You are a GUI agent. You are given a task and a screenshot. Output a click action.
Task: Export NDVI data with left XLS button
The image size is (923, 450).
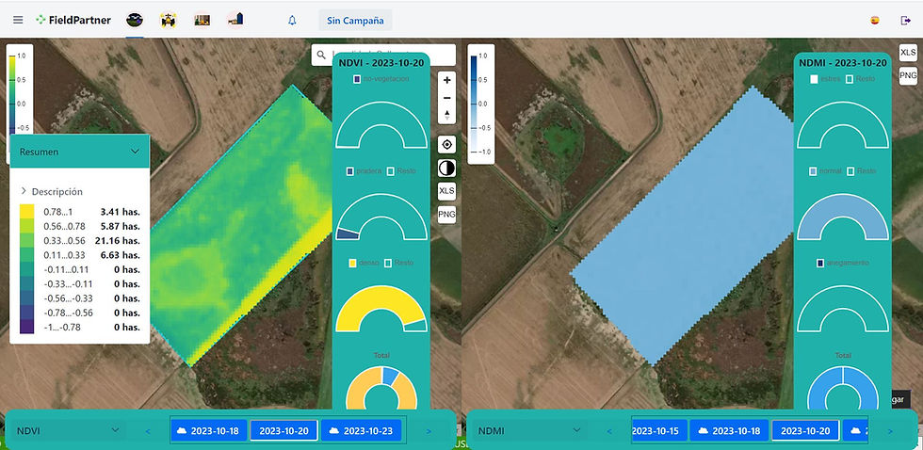pyautogui.click(x=446, y=191)
